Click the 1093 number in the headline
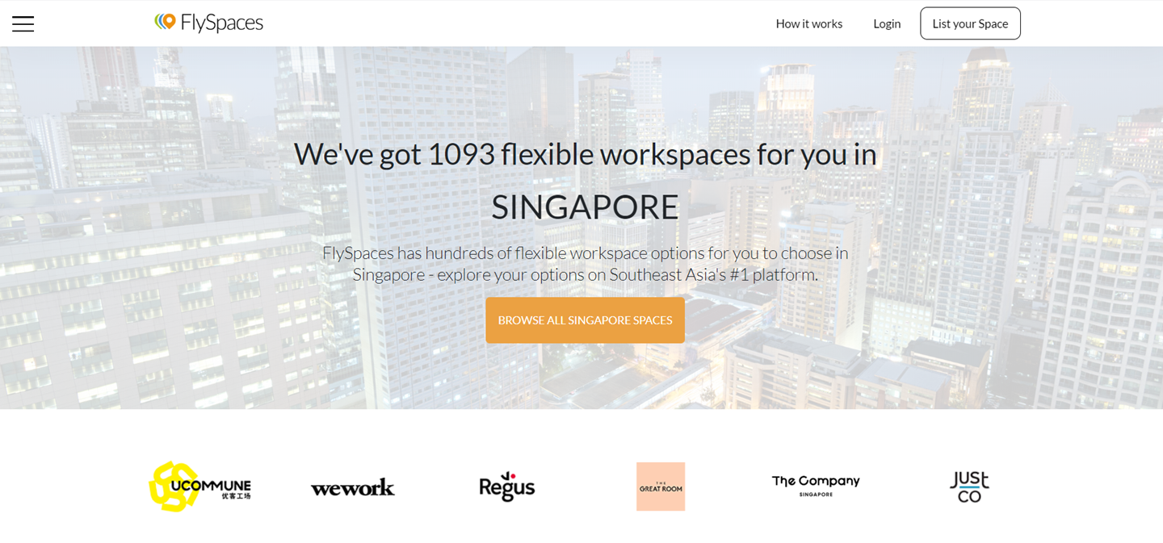The image size is (1163, 543). [460, 154]
